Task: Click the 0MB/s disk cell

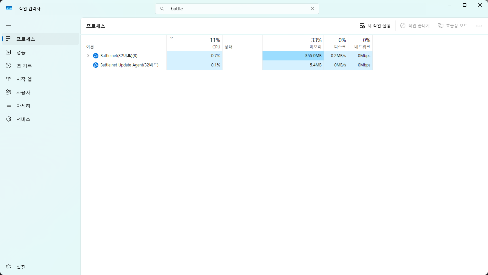Action: 336,65
